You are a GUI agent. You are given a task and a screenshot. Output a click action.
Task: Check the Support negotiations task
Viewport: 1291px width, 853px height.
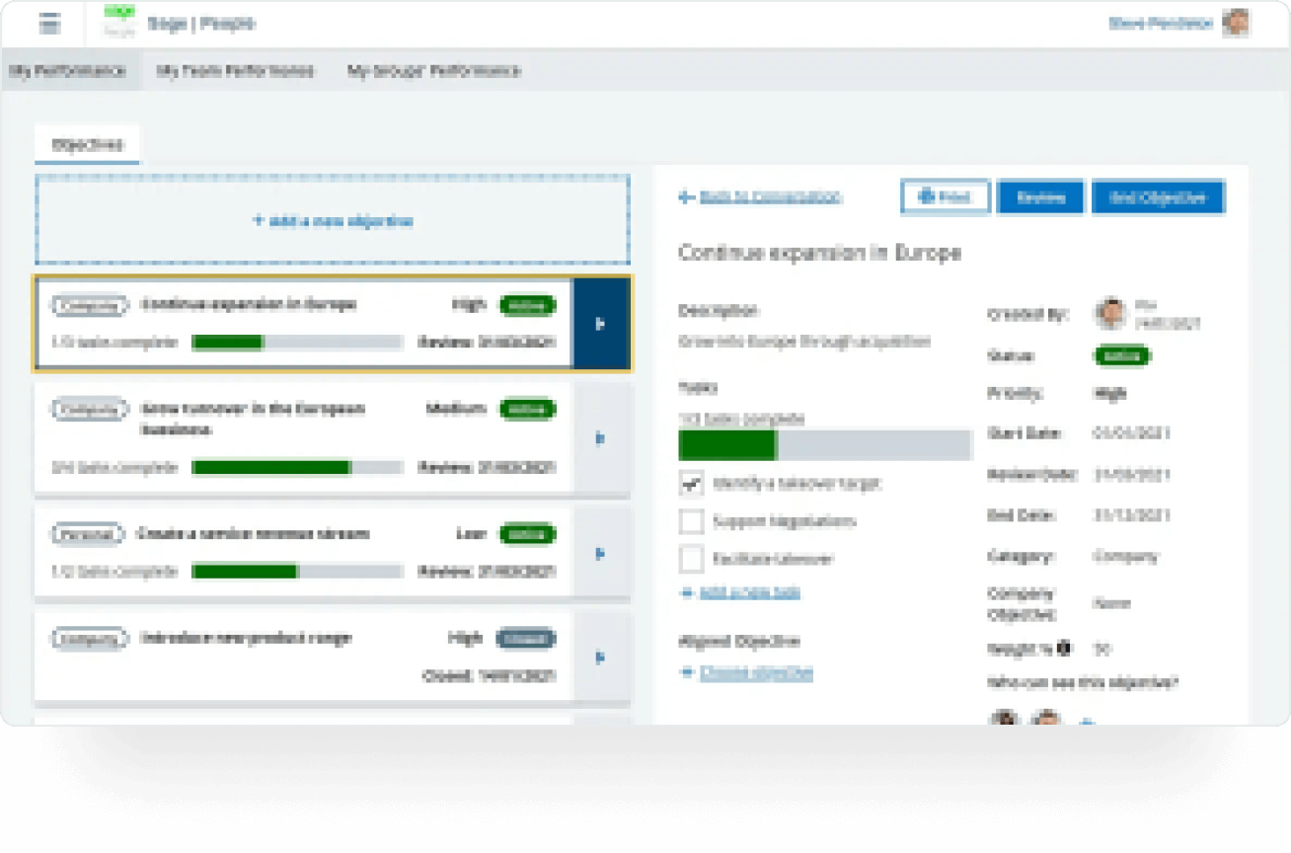click(691, 521)
